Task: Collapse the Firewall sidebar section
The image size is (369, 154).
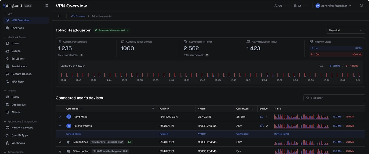Action: (5, 91)
